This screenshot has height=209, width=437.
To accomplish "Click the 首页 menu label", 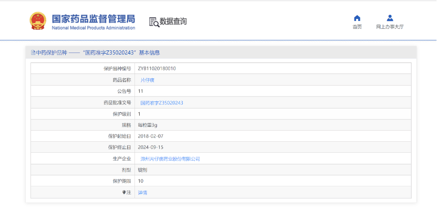I will 357,27.
